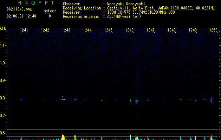
Task: Click the 0.7 kHz frequency label
Action: click(x=2, y=115)
